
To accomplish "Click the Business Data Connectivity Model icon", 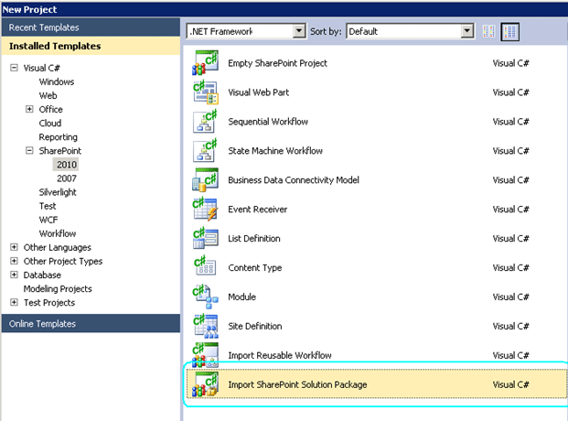I will coord(205,180).
